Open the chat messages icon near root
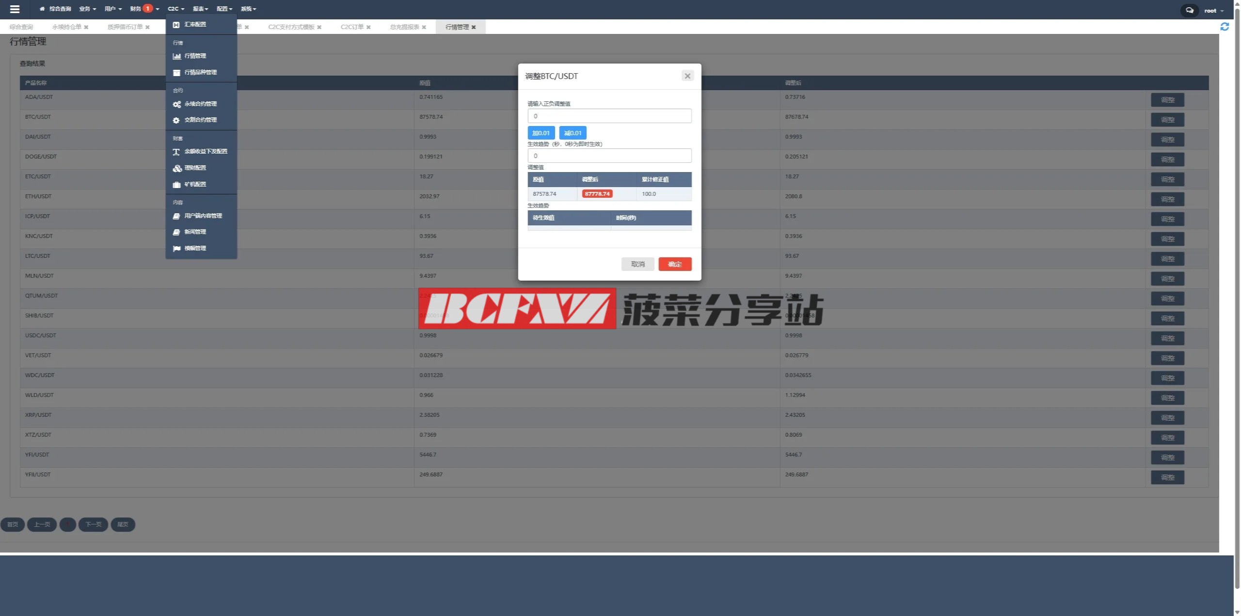Viewport: 1241px width, 616px height. pos(1189,10)
